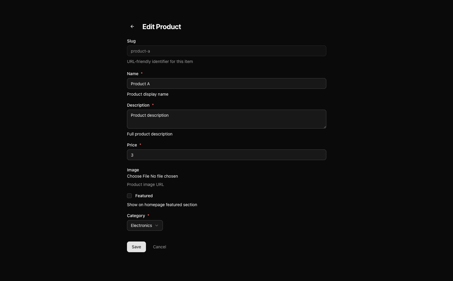Click the textarea resize handle

pos(325,127)
